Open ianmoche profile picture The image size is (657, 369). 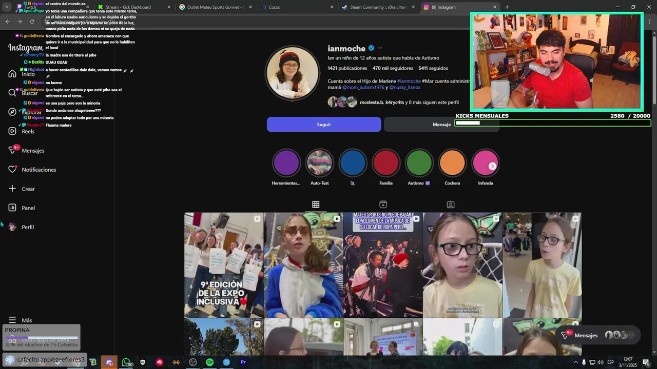point(292,73)
